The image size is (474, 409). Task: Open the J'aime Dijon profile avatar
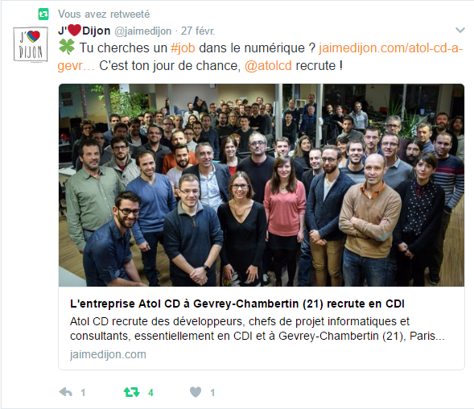pyautogui.click(x=31, y=44)
